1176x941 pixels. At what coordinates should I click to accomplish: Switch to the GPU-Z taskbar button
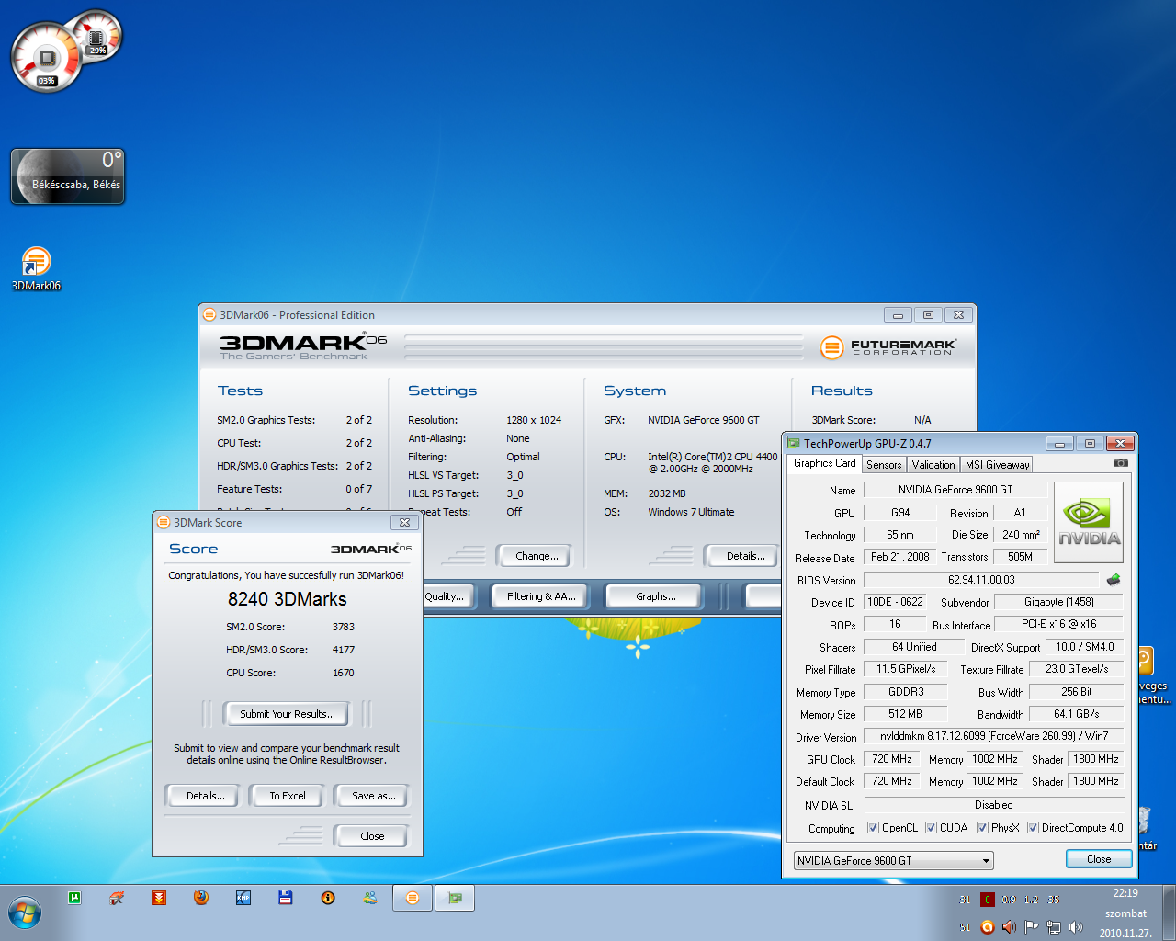click(x=455, y=898)
